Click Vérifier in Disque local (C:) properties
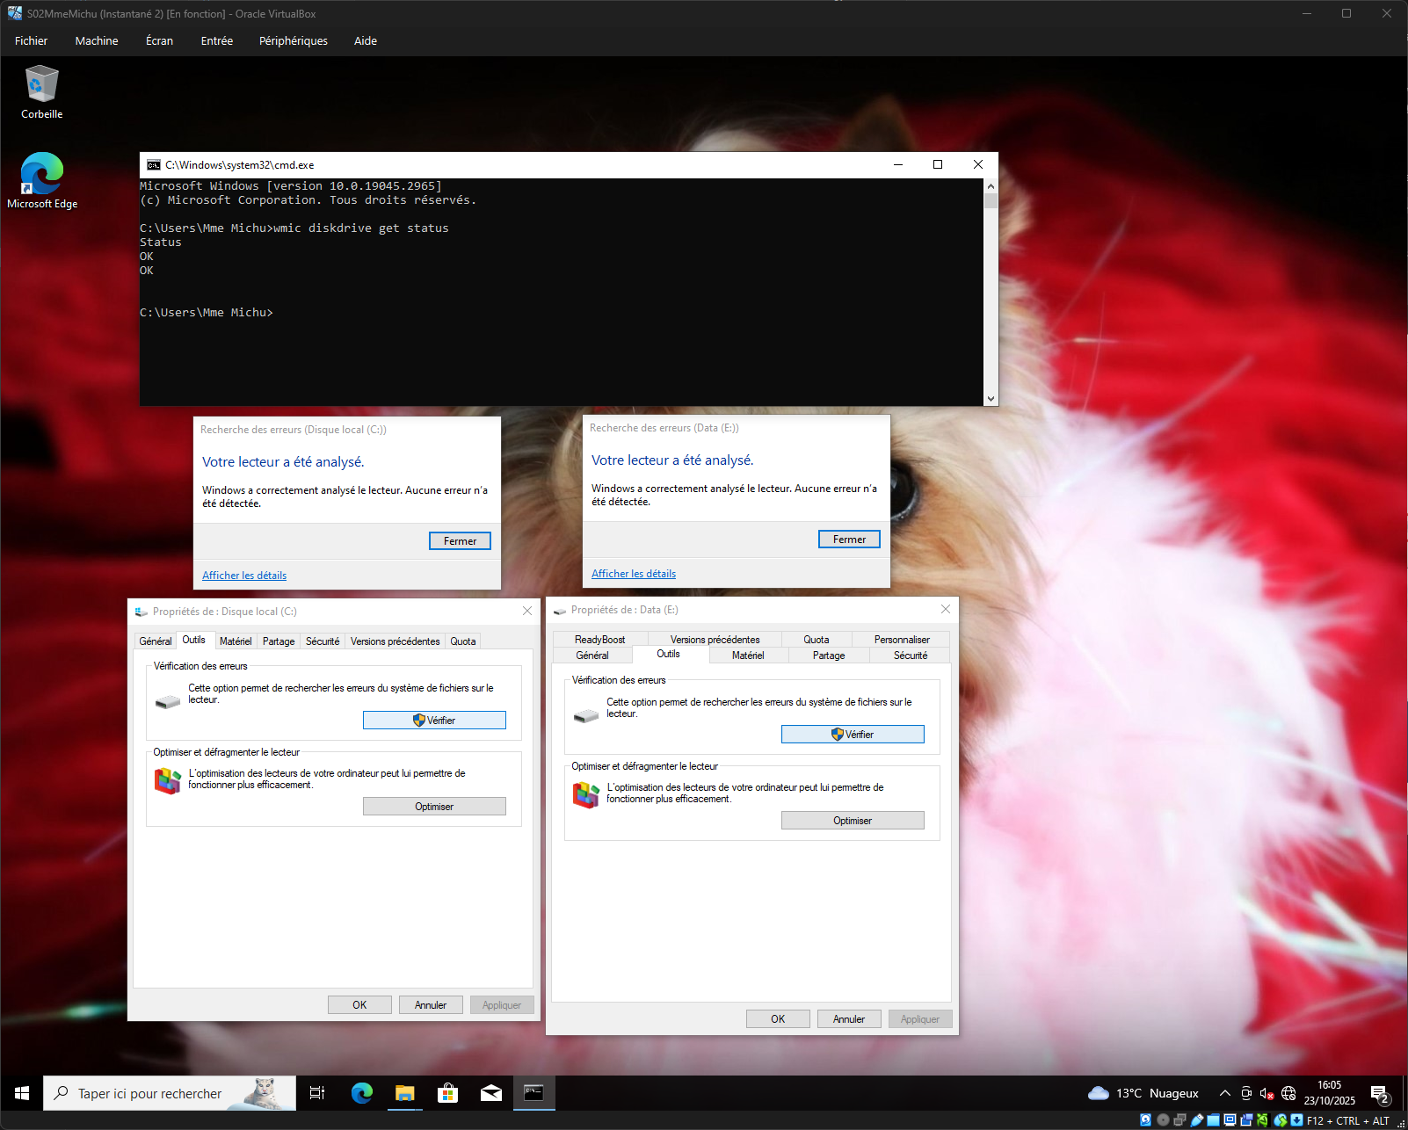Image resolution: width=1408 pixels, height=1130 pixels. (x=434, y=721)
